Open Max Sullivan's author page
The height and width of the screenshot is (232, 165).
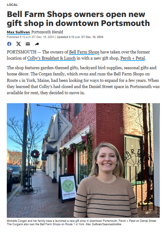coord(18,32)
